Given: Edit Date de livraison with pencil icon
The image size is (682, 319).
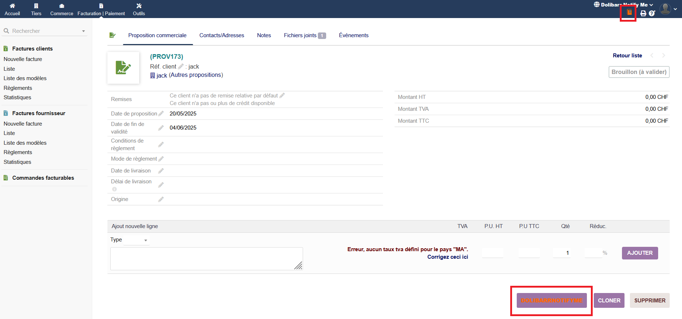Looking at the screenshot, I should (161, 171).
